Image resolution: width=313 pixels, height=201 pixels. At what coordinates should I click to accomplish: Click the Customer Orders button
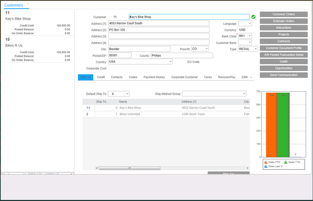point(284,14)
